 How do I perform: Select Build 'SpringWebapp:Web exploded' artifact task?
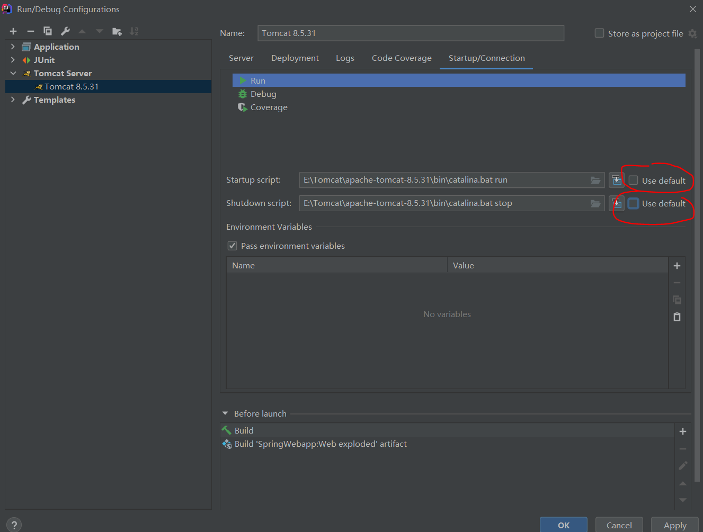pos(447,444)
